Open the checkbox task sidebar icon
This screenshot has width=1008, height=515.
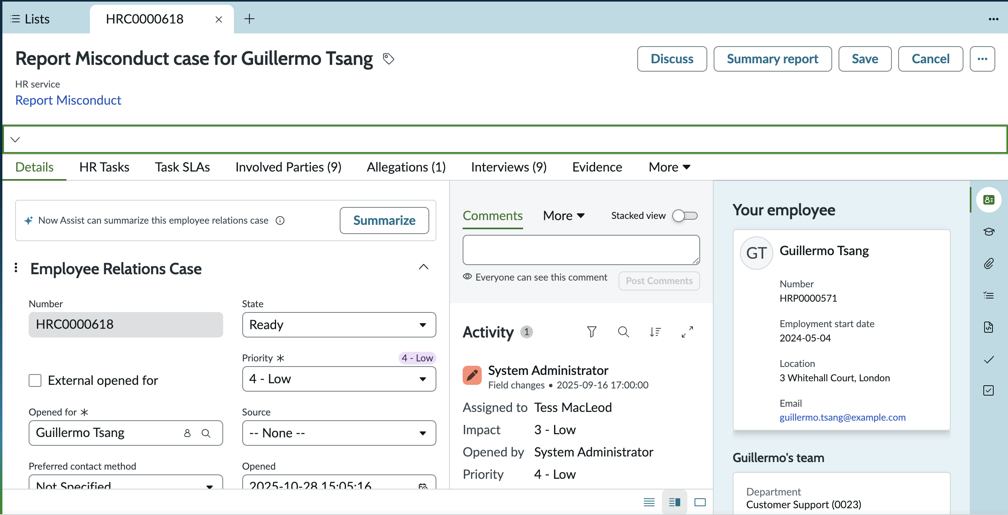(989, 390)
